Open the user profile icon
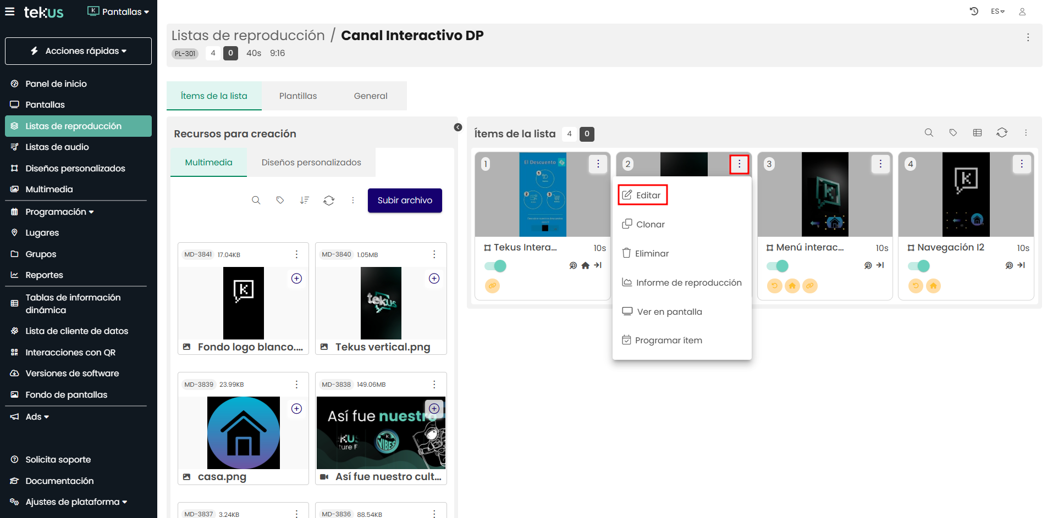The height and width of the screenshot is (518, 1047). coord(1022,12)
